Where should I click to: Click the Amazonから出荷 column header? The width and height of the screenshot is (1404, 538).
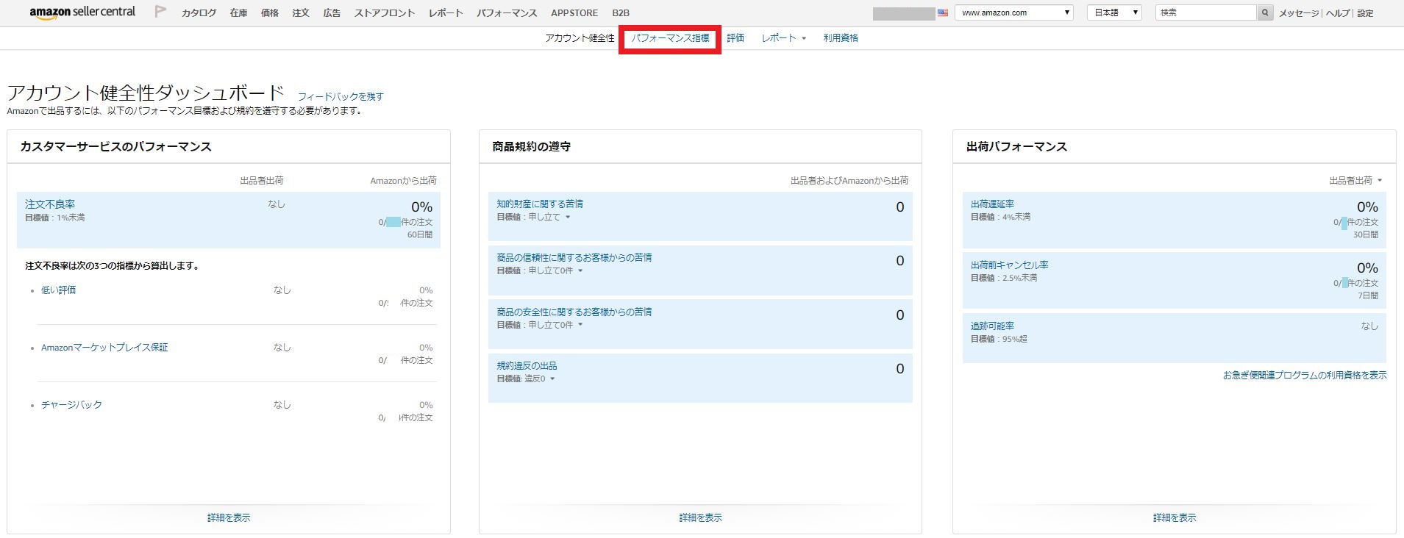tap(403, 181)
